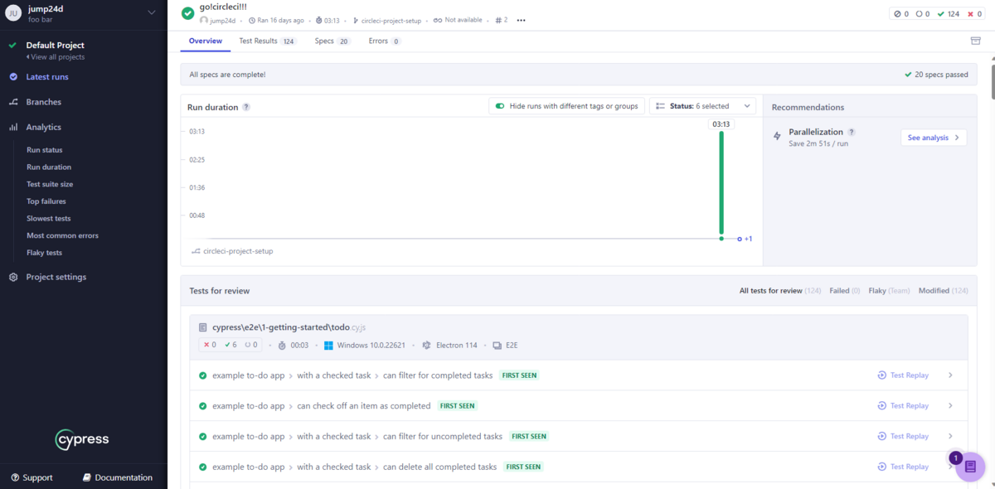This screenshot has height=489, width=995.
Task: Expand the can check off an item row
Action: point(950,406)
